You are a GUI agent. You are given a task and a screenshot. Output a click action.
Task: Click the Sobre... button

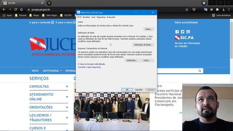[149, 29]
